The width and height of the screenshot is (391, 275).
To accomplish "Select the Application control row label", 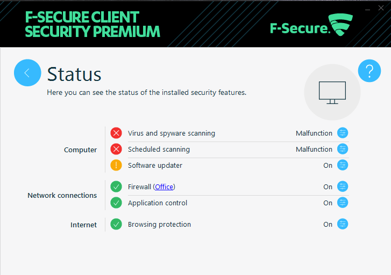I will (158, 203).
